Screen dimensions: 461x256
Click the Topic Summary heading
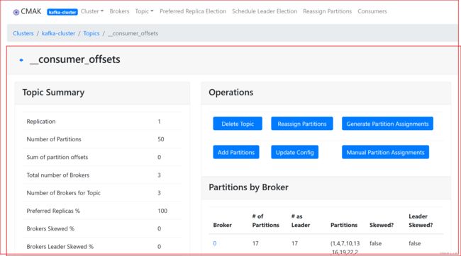[53, 93]
